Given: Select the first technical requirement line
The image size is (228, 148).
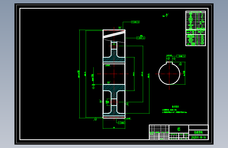Looking at the screenshot, I should pyautogui.click(x=170, y=110).
